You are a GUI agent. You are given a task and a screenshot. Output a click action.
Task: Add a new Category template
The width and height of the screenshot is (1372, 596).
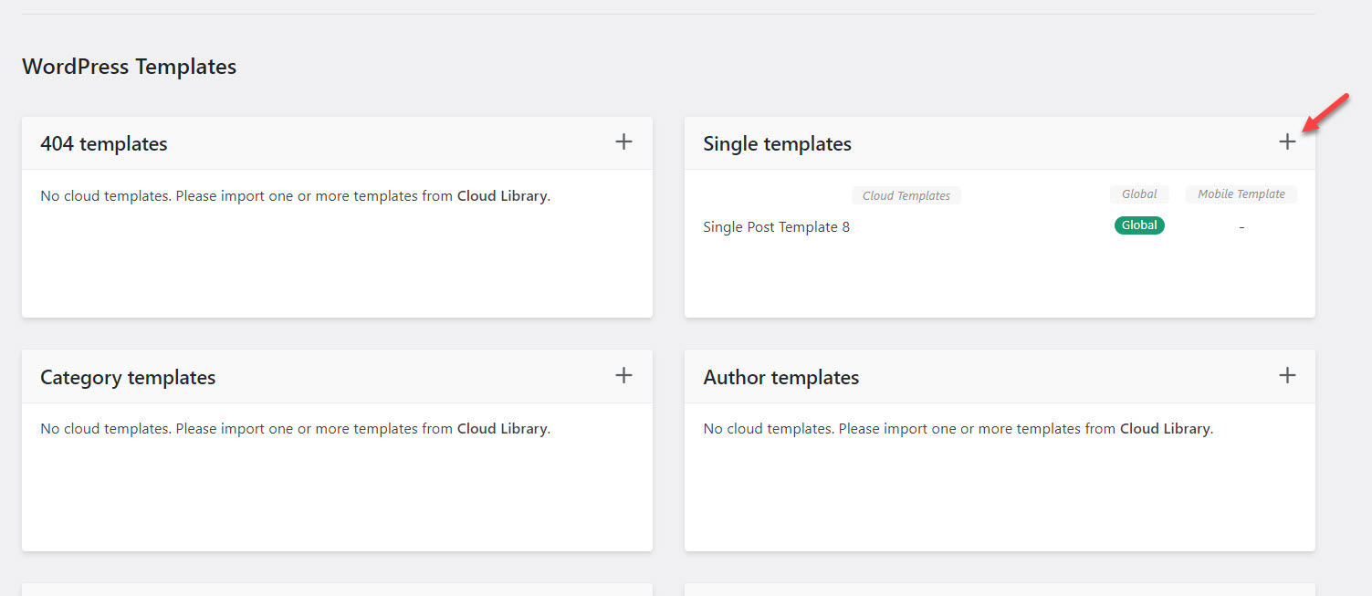pos(623,375)
